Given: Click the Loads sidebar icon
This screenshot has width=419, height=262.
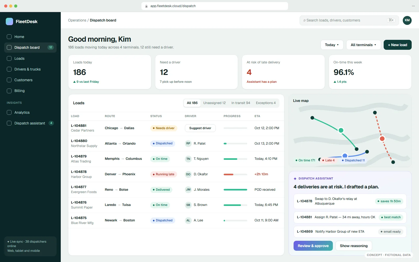Looking at the screenshot, I should click(x=9, y=58).
